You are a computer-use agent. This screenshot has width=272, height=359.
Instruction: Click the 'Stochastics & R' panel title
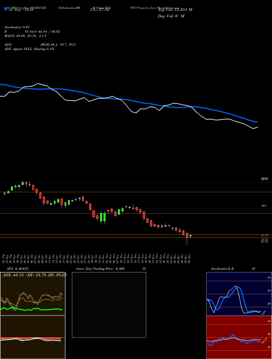[222, 269]
